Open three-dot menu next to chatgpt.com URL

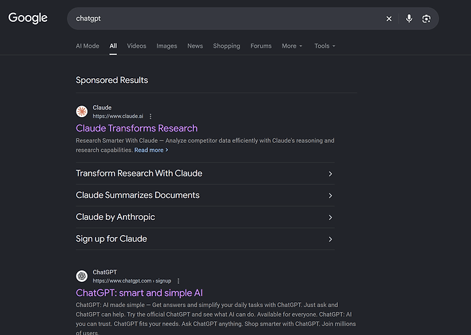click(x=178, y=281)
